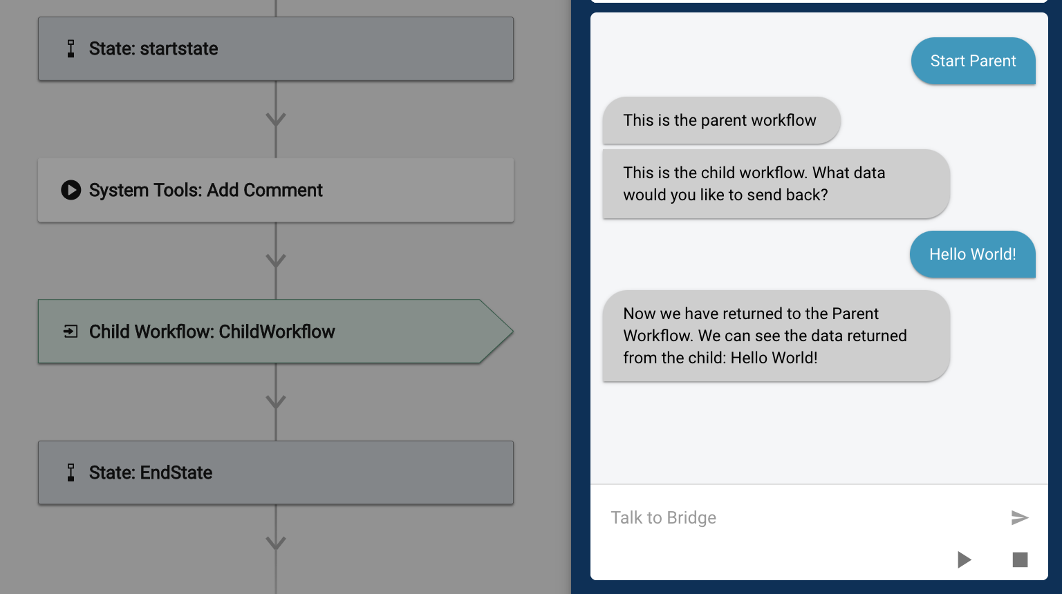The width and height of the screenshot is (1062, 594).
Task: Click the EndState state icon
Action: click(71, 472)
